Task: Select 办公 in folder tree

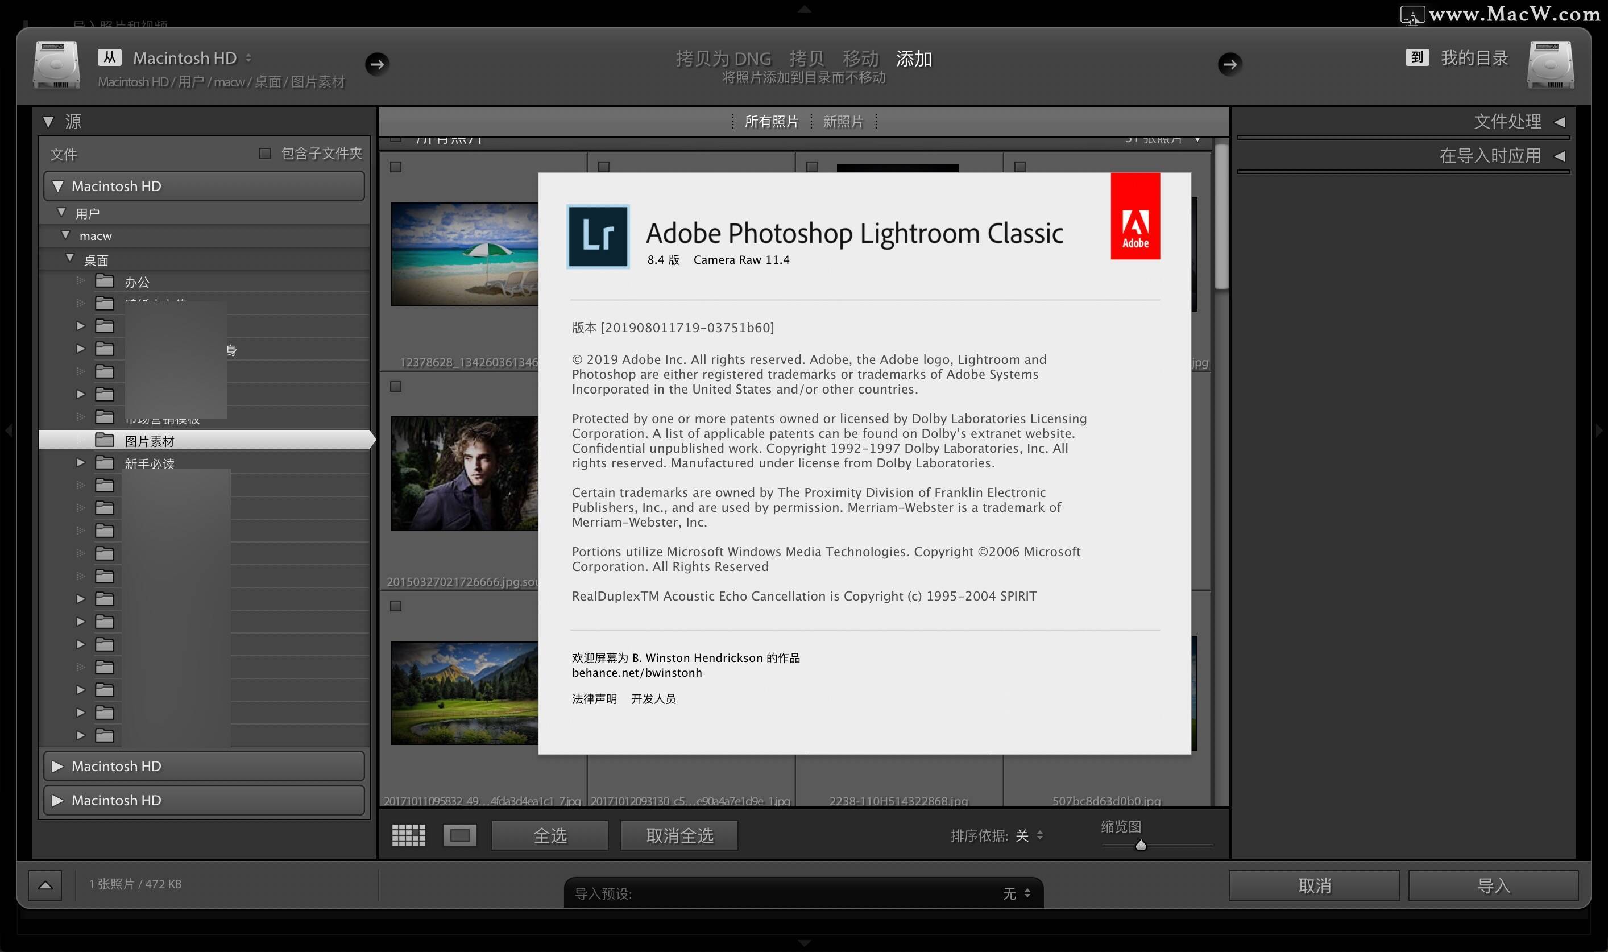Action: pyautogui.click(x=136, y=281)
